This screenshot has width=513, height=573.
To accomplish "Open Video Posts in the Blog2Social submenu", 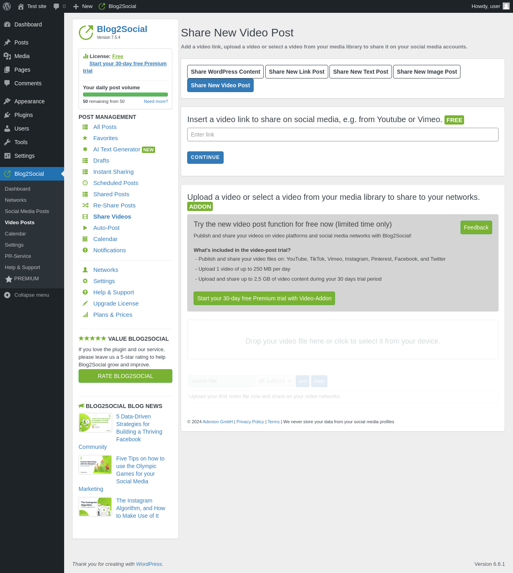I will (20, 223).
